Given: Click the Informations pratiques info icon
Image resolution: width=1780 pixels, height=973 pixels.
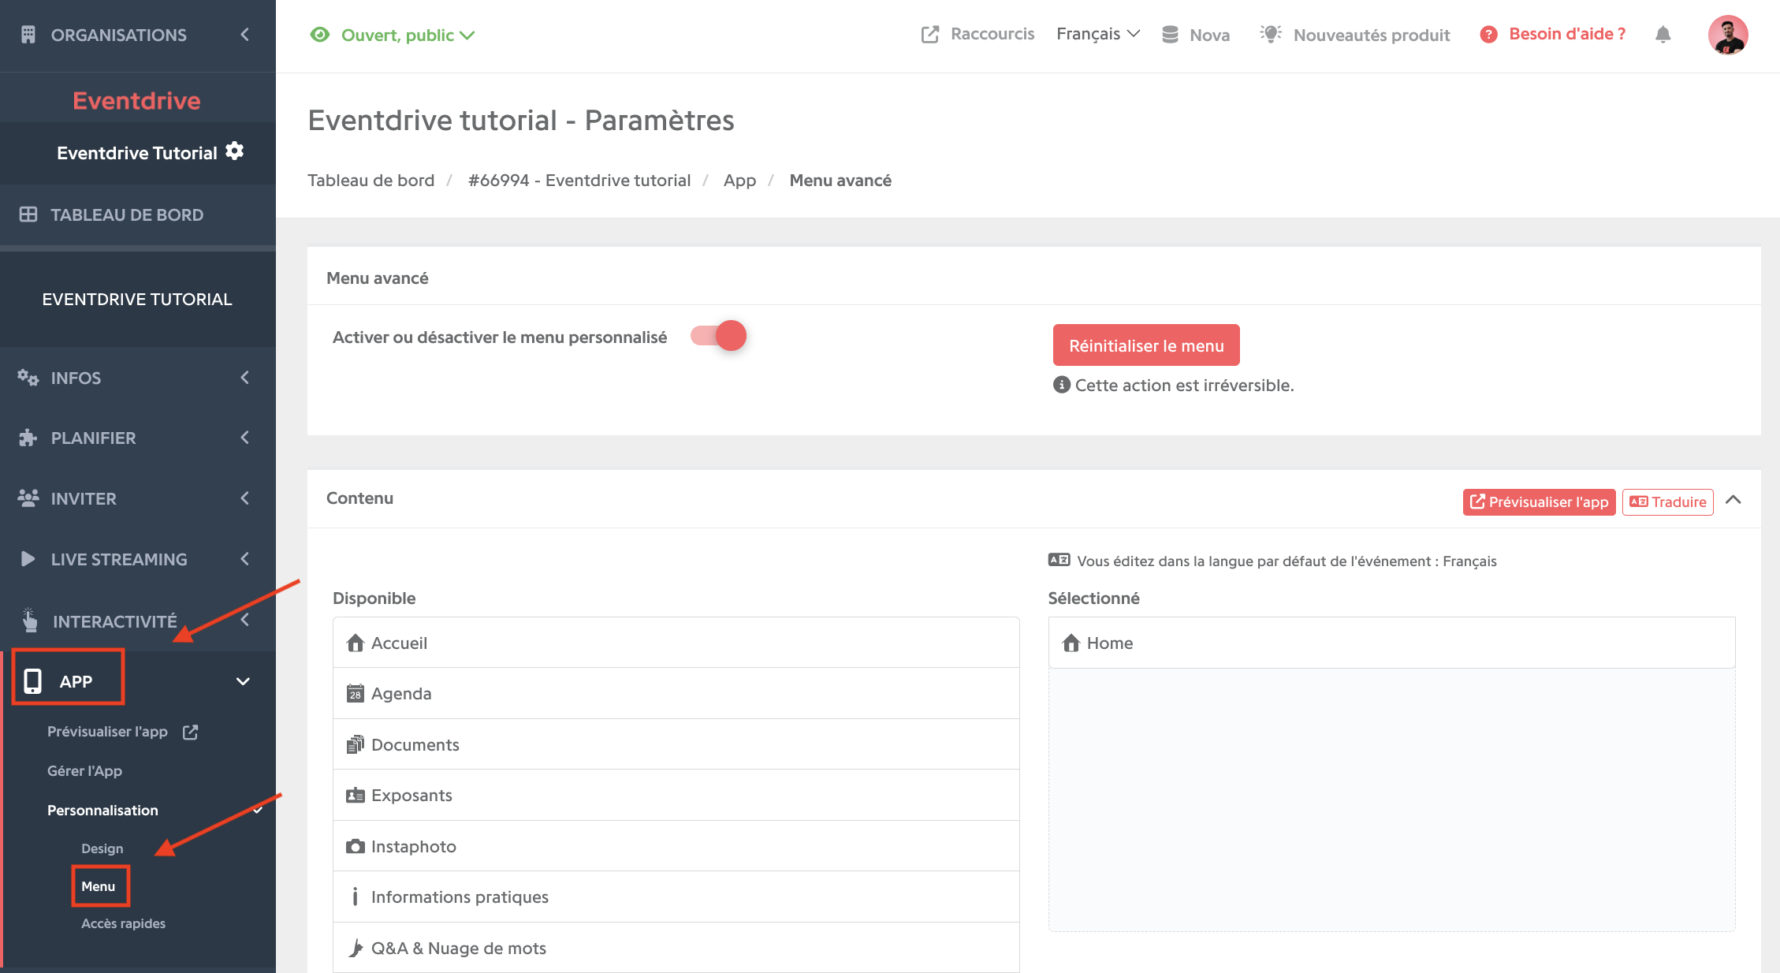Looking at the screenshot, I should click(356, 897).
